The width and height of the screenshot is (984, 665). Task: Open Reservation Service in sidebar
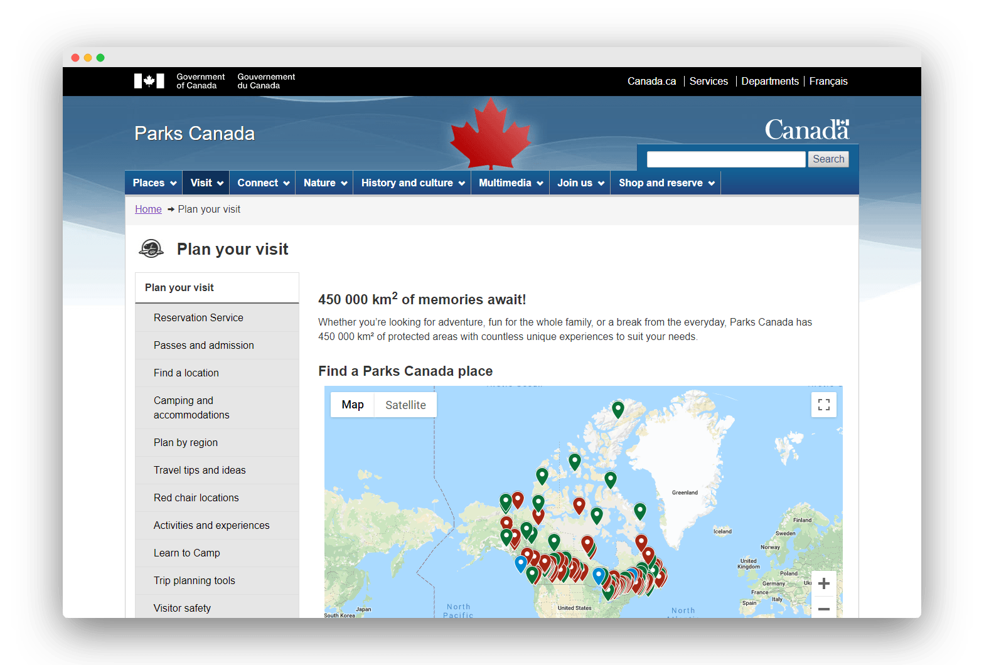coord(217,317)
